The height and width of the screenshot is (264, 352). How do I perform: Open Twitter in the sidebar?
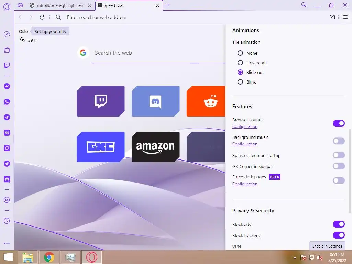pos(7,164)
